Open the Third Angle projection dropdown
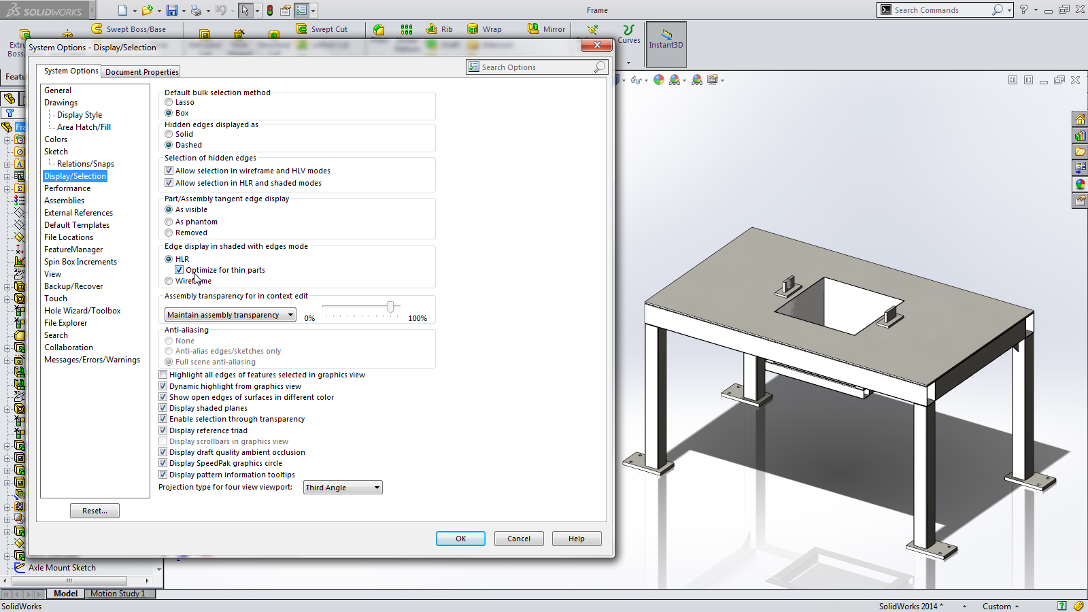Image resolution: width=1088 pixels, height=612 pixels. 342,488
